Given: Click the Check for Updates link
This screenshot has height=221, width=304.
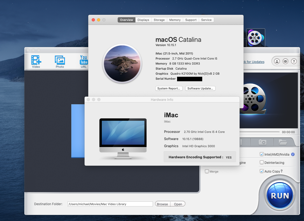Looking at the screenshot, I should [254, 62].
